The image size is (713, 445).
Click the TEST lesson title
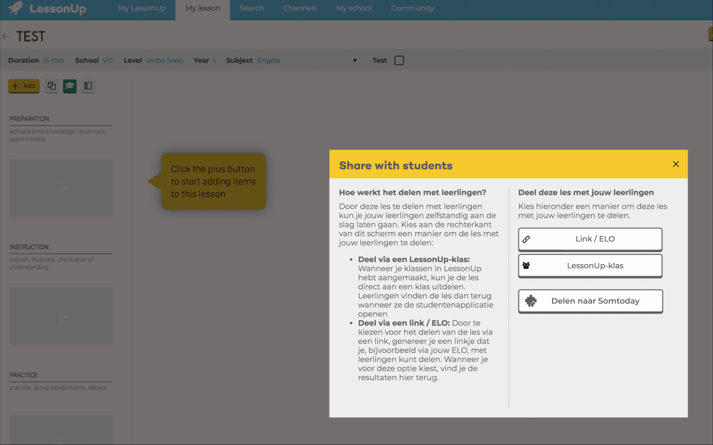[31, 37]
